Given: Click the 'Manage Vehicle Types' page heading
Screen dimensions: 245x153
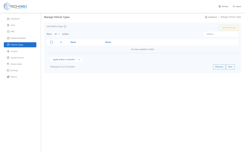Looking at the screenshot, I should [57, 17].
